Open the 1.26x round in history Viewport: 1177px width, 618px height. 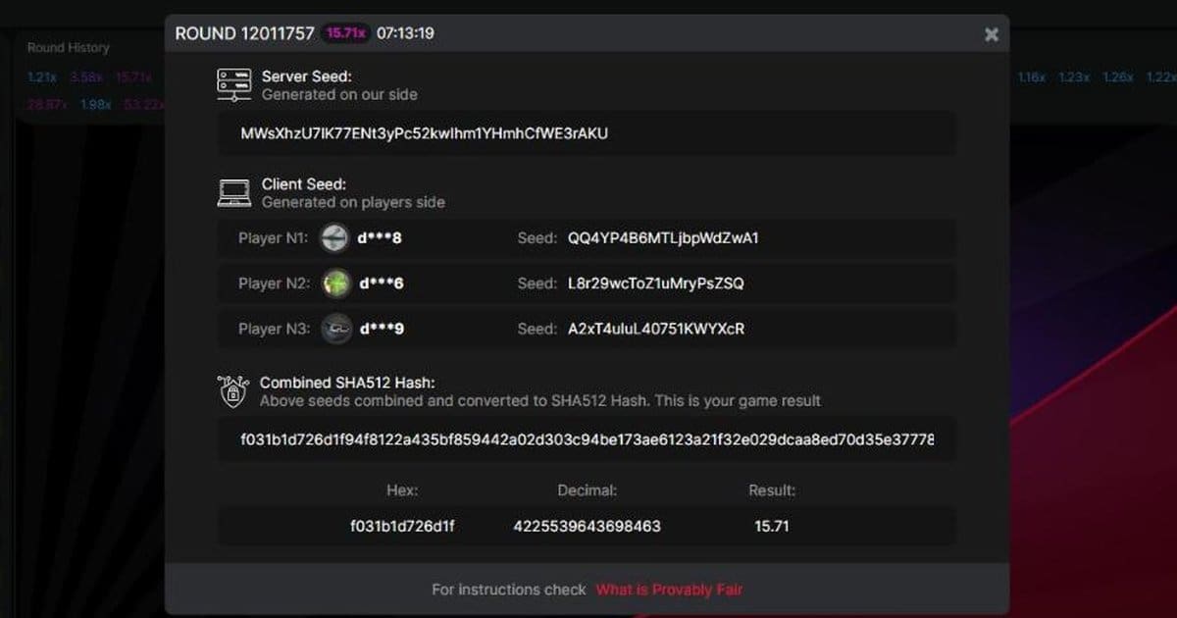pos(1118,77)
